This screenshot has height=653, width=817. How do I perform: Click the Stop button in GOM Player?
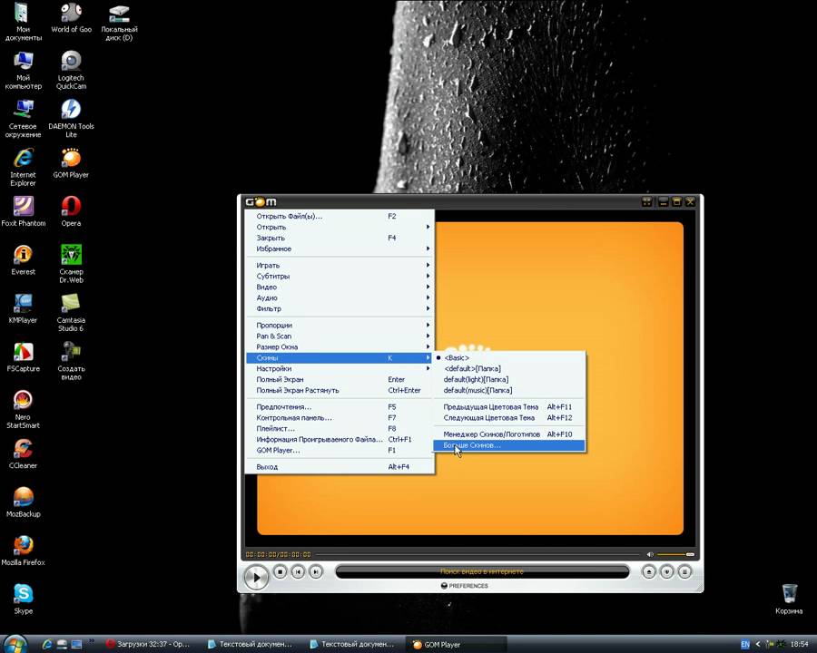pyautogui.click(x=281, y=571)
